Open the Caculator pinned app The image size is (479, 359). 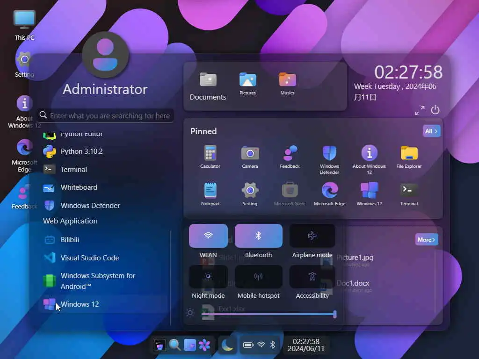point(210,157)
